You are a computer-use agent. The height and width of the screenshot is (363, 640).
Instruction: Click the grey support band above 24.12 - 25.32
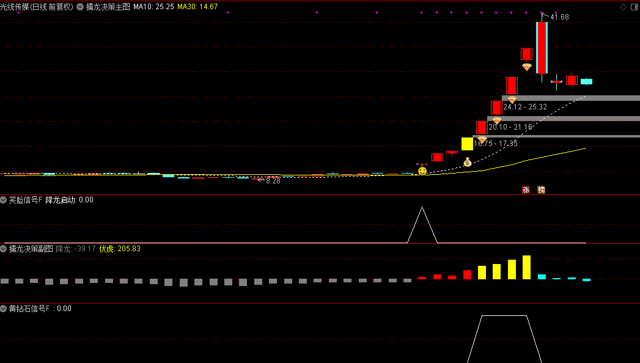(x=570, y=98)
